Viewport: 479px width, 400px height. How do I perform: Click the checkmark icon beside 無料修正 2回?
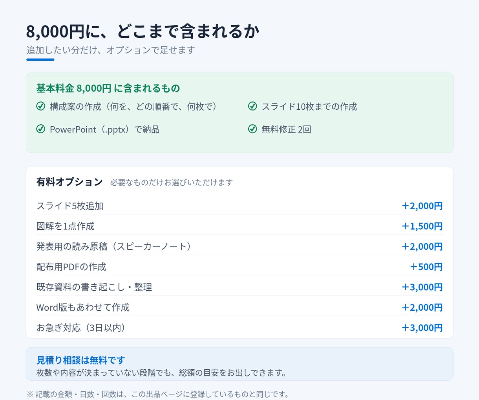[252, 129]
